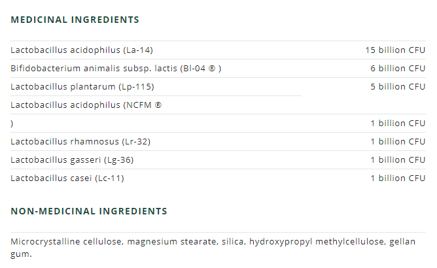
Task: Click the lone closing parenthesis line
Action: [12, 123]
